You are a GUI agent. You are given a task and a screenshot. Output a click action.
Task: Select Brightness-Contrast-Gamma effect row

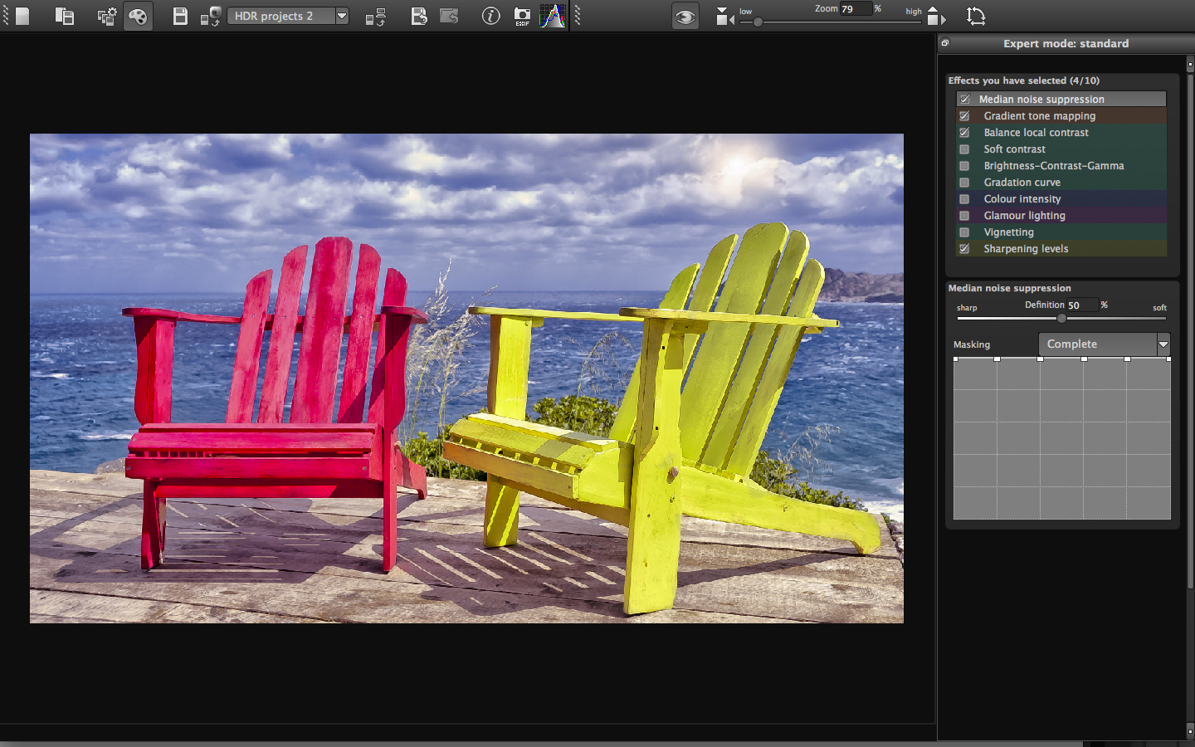point(1061,165)
